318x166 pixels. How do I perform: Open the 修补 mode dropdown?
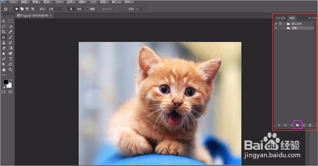pos(55,9)
